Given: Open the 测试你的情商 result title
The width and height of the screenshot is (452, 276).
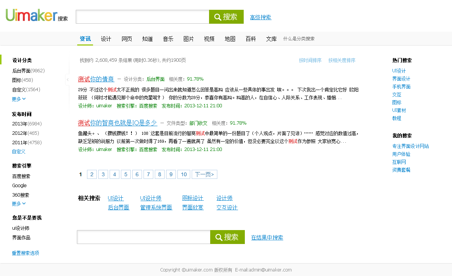Looking at the screenshot, I should (x=96, y=79).
